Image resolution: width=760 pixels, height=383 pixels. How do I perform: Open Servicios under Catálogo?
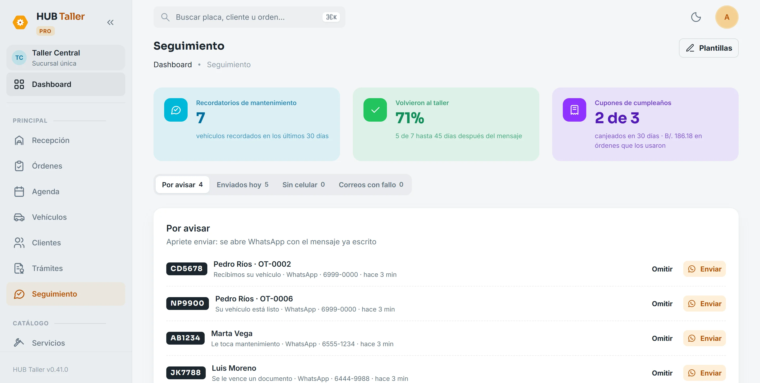tap(66, 343)
